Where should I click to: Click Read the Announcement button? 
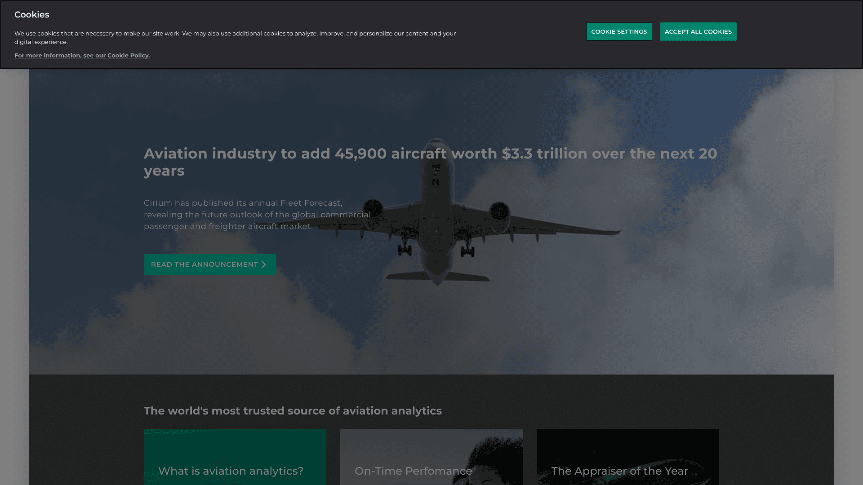point(209,265)
